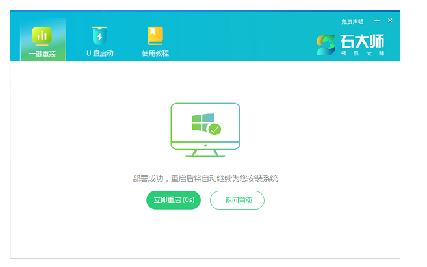
Task: Click the U盘启动 shield icon
Action: [x=99, y=35]
